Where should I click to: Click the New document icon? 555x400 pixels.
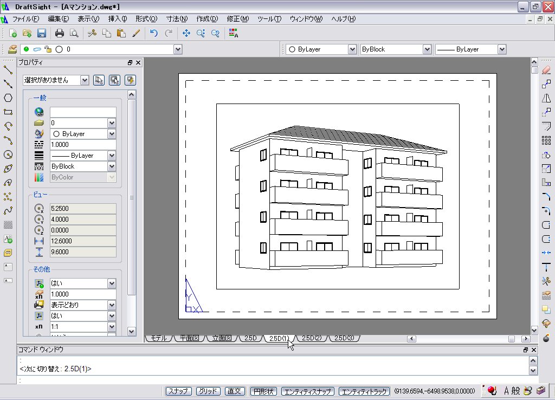(x=13, y=33)
